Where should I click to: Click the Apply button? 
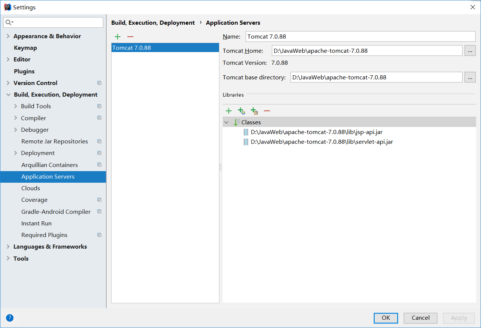(x=459, y=318)
